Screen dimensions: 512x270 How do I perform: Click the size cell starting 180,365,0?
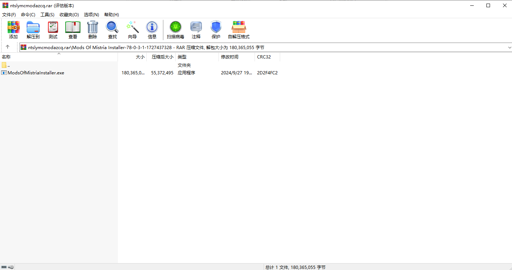(x=133, y=73)
